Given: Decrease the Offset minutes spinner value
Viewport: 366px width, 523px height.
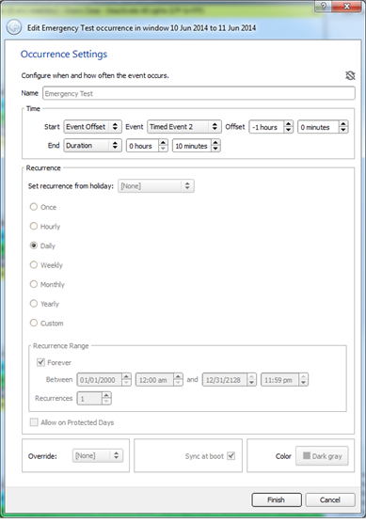Looking at the screenshot, I should pos(343,130).
